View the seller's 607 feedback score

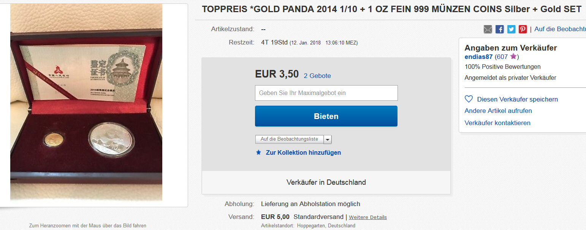pyautogui.click(x=502, y=57)
